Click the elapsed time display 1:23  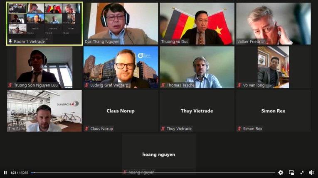pos(13,173)
